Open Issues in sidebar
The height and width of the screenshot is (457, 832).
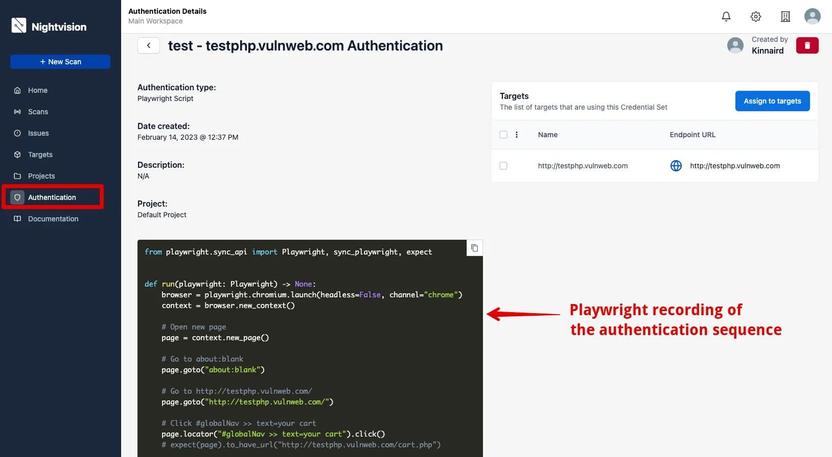pyautogui.click(x=38, y=133)
